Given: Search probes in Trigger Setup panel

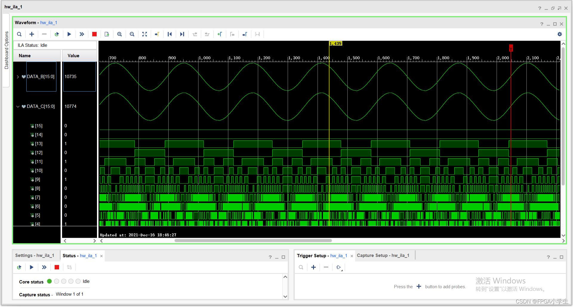Looking at the screenshot, I should point(301,267).
